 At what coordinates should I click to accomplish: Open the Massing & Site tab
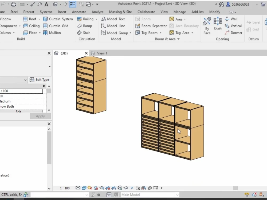(x=121, y=12)
